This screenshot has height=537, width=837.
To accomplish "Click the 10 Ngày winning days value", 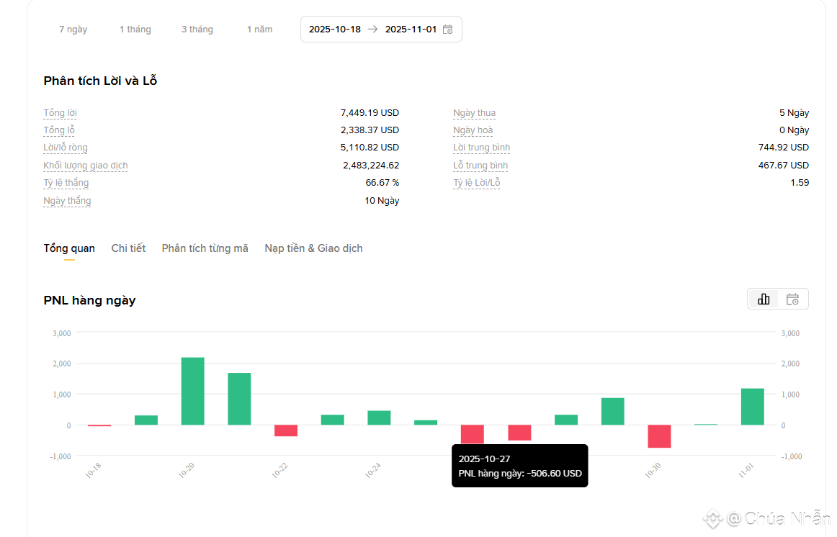I will 382,201.
